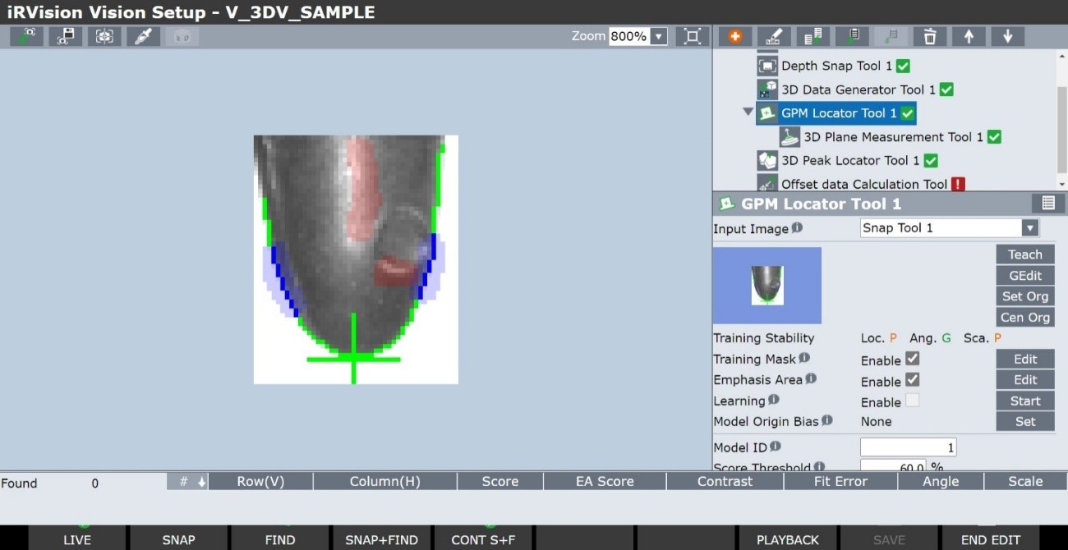Toggle the Training Mask Enable checkbox

912,359
